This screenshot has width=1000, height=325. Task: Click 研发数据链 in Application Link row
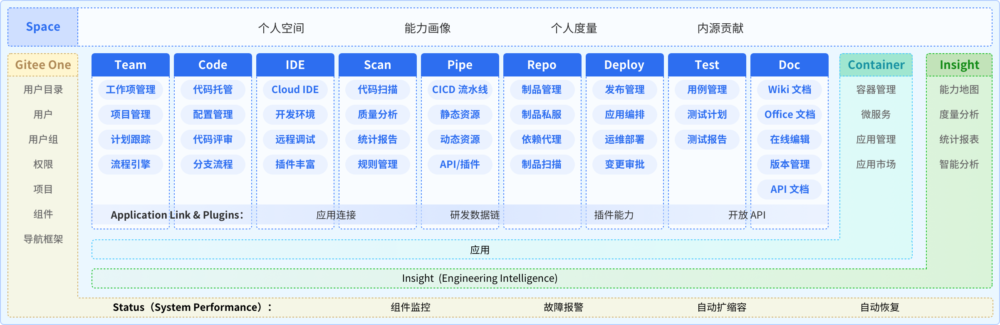point(475,215)
